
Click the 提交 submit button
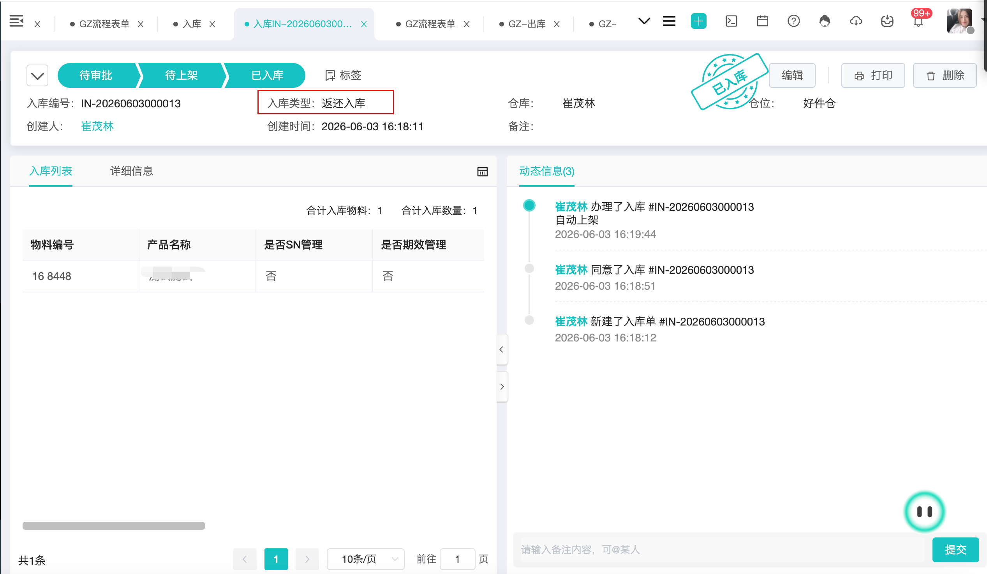[955, 550]
